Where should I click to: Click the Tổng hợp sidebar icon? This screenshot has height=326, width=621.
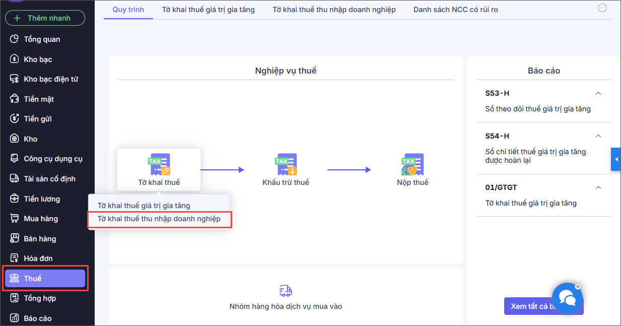[x=15, y=298]
